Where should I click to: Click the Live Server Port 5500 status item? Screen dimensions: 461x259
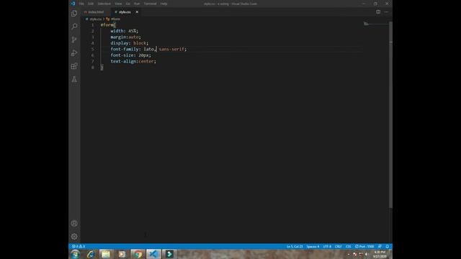coord(364,246)
